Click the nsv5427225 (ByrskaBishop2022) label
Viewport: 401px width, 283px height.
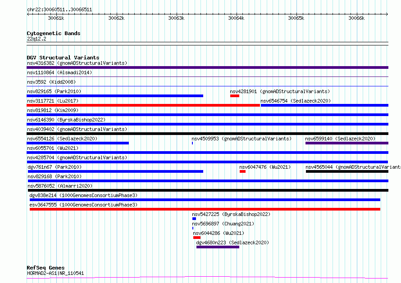coord(231,214)
